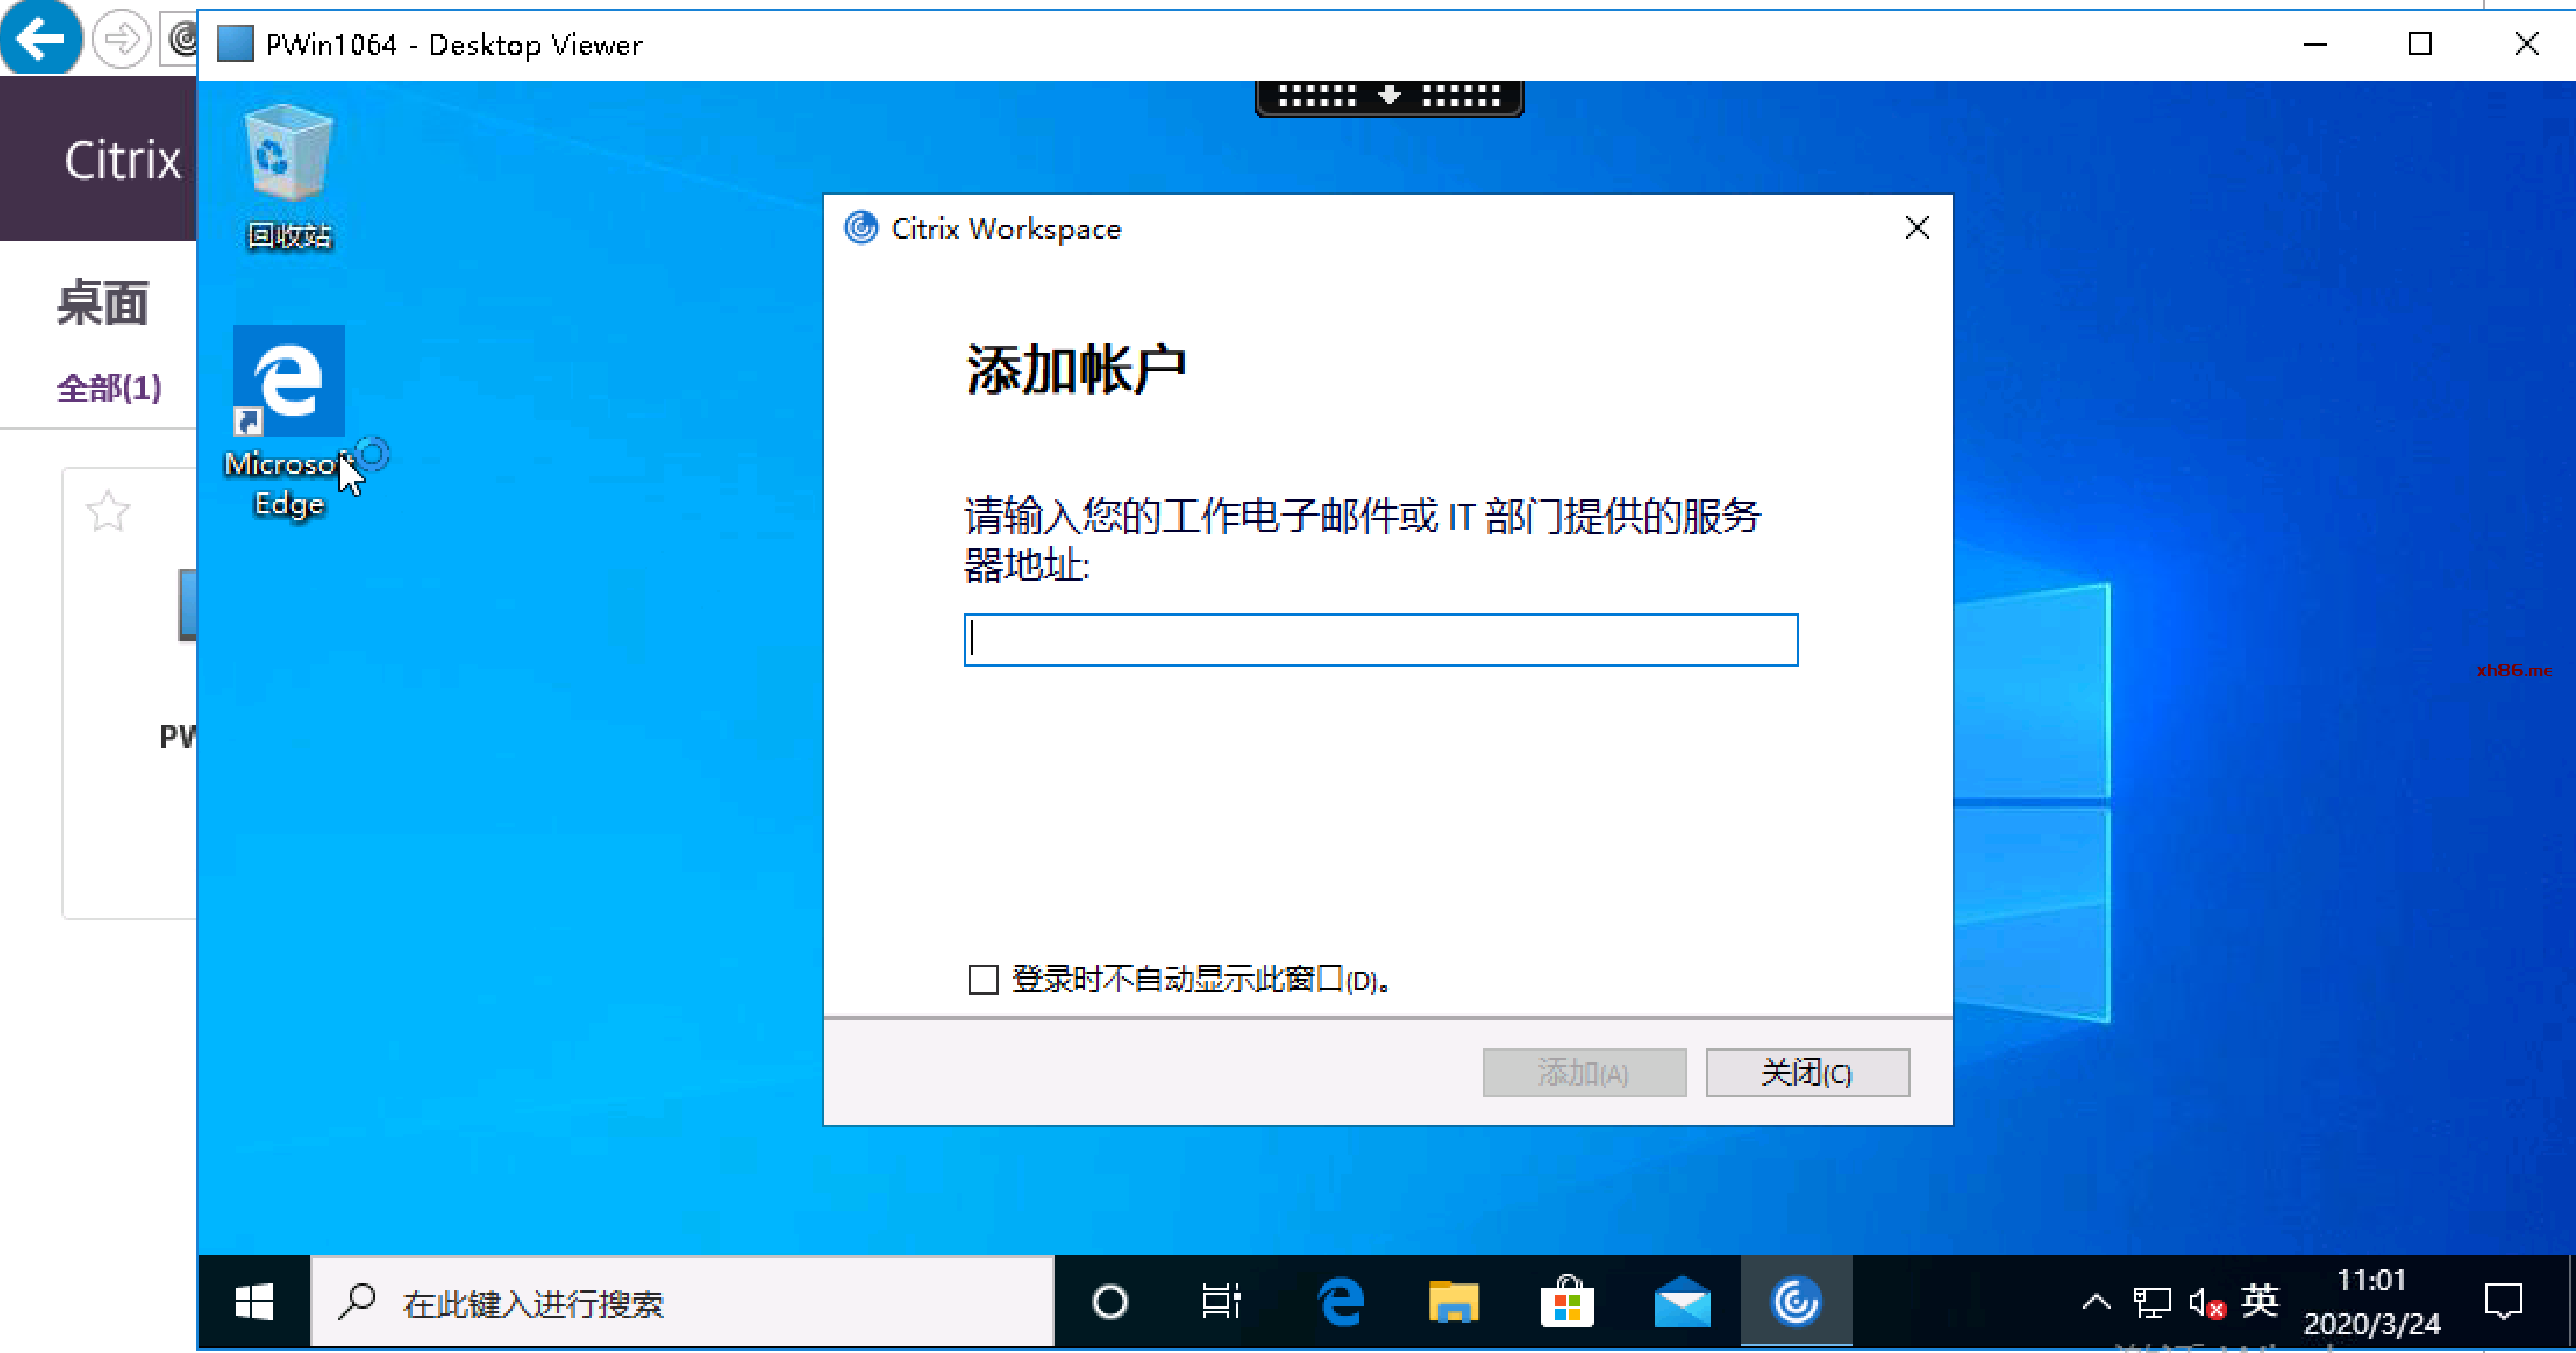Click the server address input field

[1380, 640]
